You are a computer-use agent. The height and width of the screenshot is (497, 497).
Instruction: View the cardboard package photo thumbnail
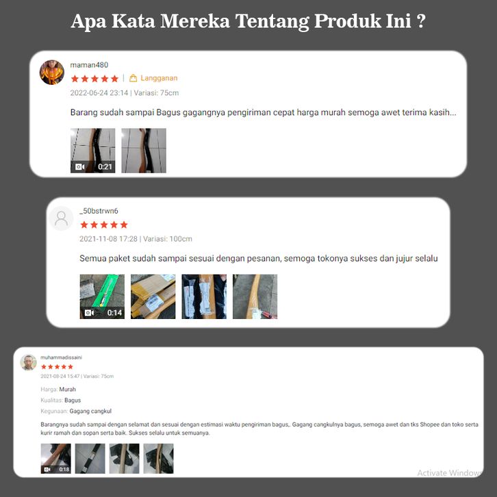(153, 296)
